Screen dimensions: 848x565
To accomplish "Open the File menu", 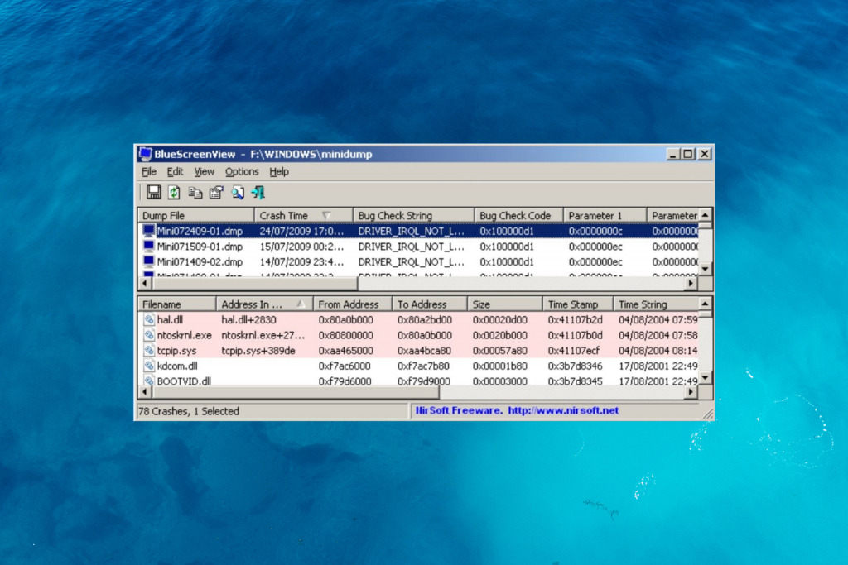I will [148, 171].
